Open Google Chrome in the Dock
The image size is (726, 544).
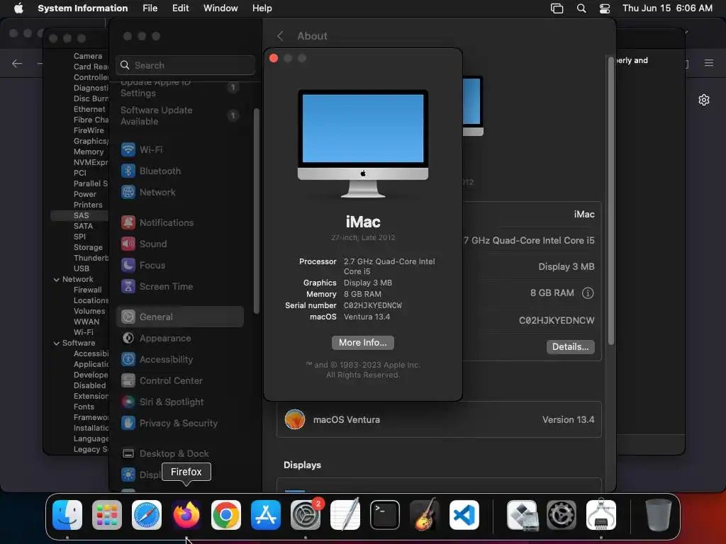point(226,515)
